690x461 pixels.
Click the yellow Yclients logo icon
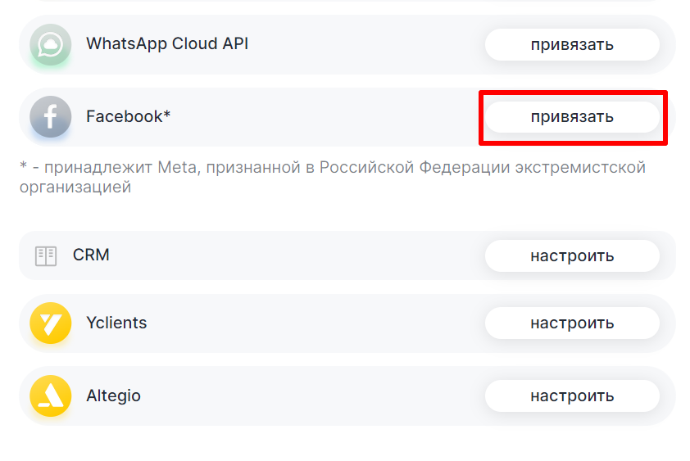coord(51,323)
